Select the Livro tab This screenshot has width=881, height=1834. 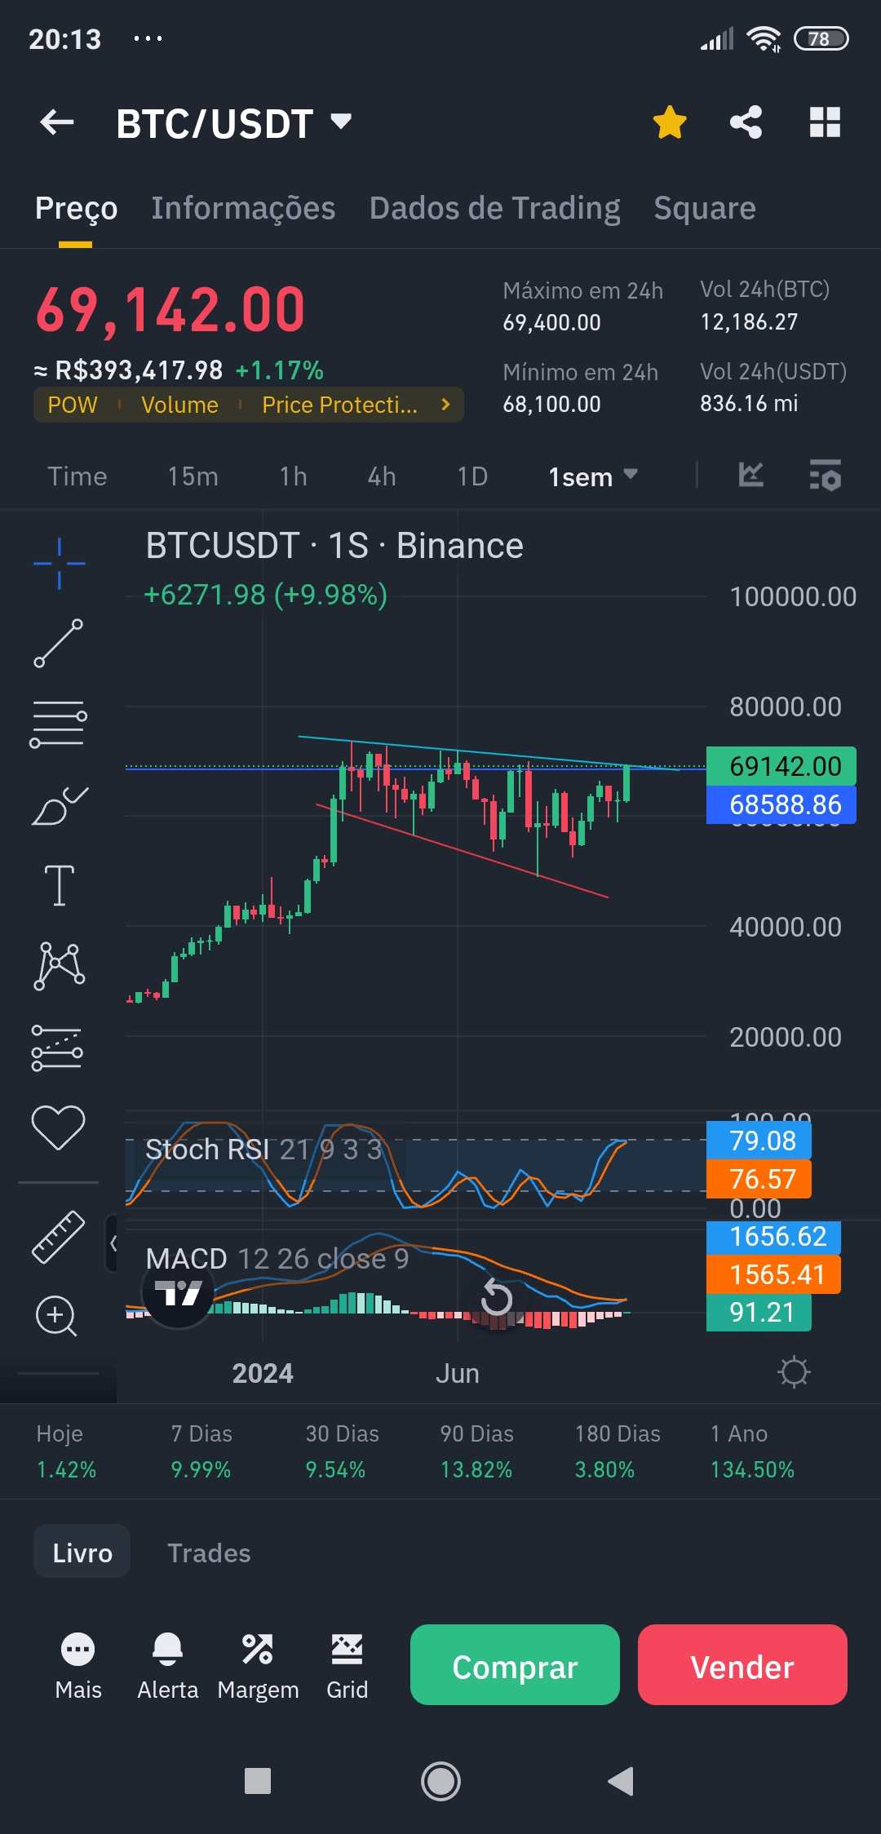click(x=82, y=1552)
